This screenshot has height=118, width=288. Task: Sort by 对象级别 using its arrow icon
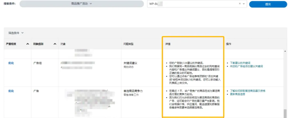pos(55,44)
